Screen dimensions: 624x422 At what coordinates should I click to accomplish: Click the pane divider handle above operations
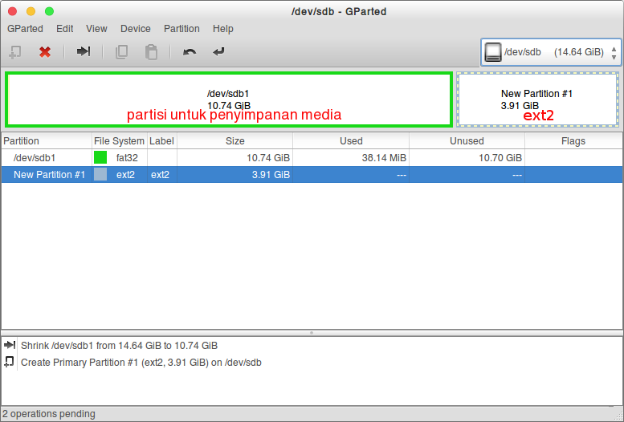[312, 332]
